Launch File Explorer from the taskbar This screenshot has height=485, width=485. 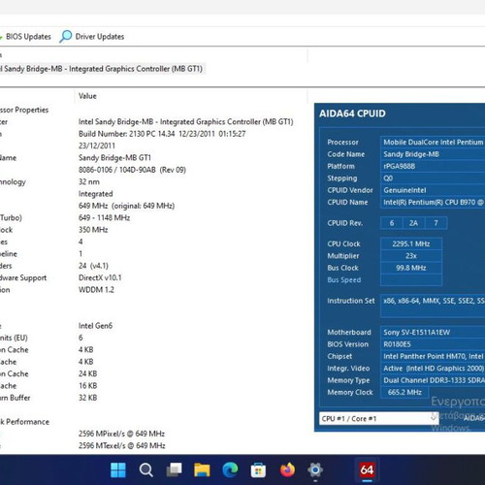(202, 469)
